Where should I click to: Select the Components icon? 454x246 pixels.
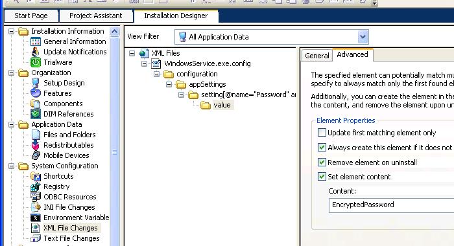pyautogui.click(x=36, y=104)
